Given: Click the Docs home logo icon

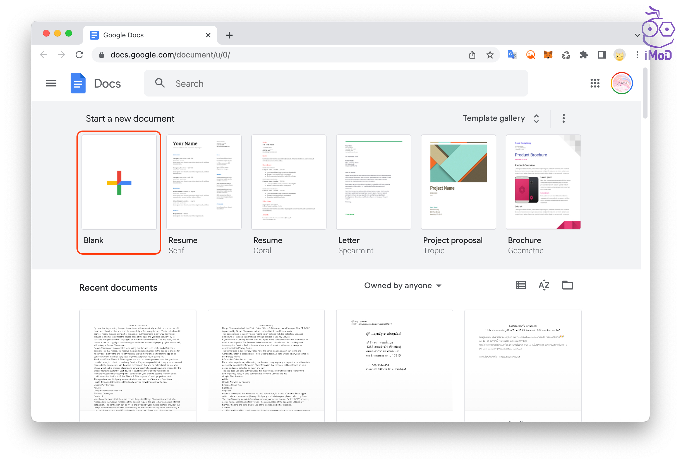Looking at the screenshot, I should coord(78,83).
